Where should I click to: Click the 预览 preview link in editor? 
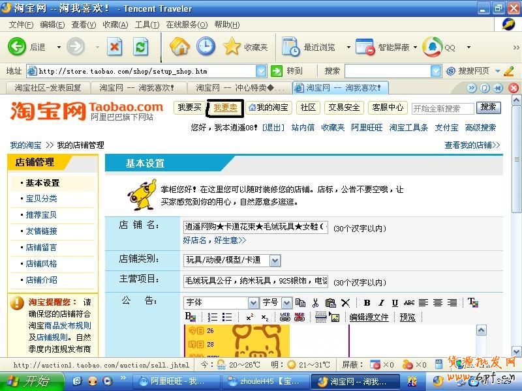(x=407, y=317)
